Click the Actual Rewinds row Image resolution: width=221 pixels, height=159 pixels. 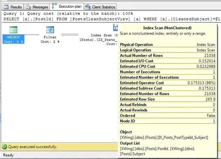coord(167,110)
